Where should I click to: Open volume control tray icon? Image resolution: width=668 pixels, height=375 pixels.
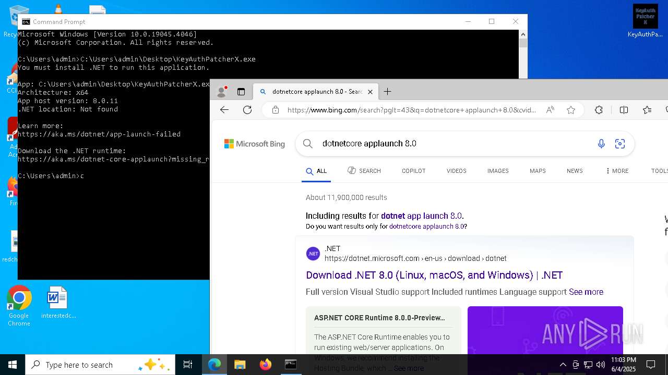pos(601,365)
